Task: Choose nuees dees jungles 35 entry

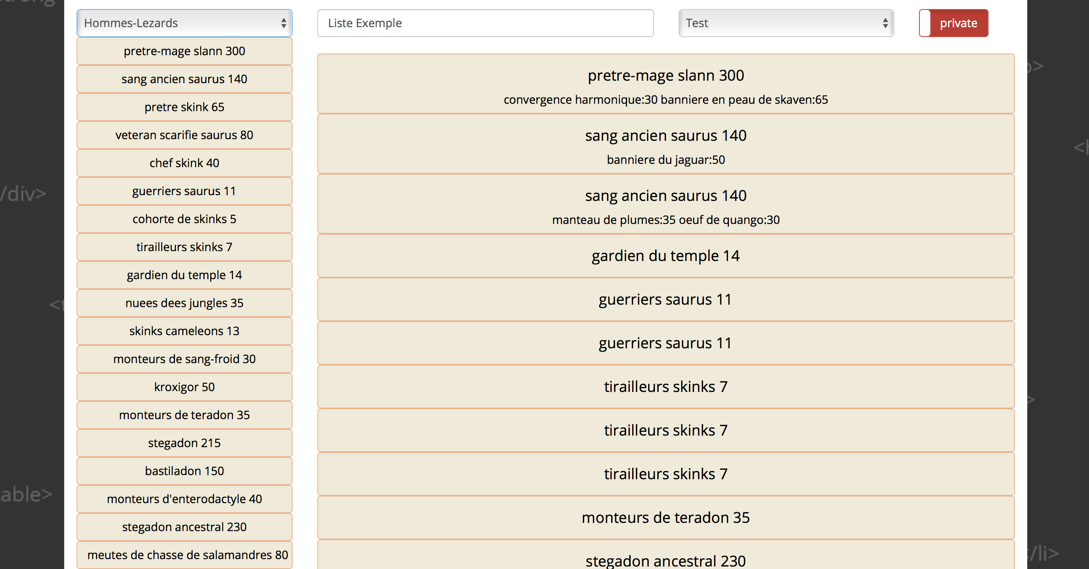Action: tap(184, 303)
